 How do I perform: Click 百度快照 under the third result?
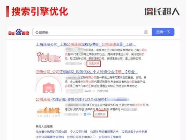click(101, 114)
